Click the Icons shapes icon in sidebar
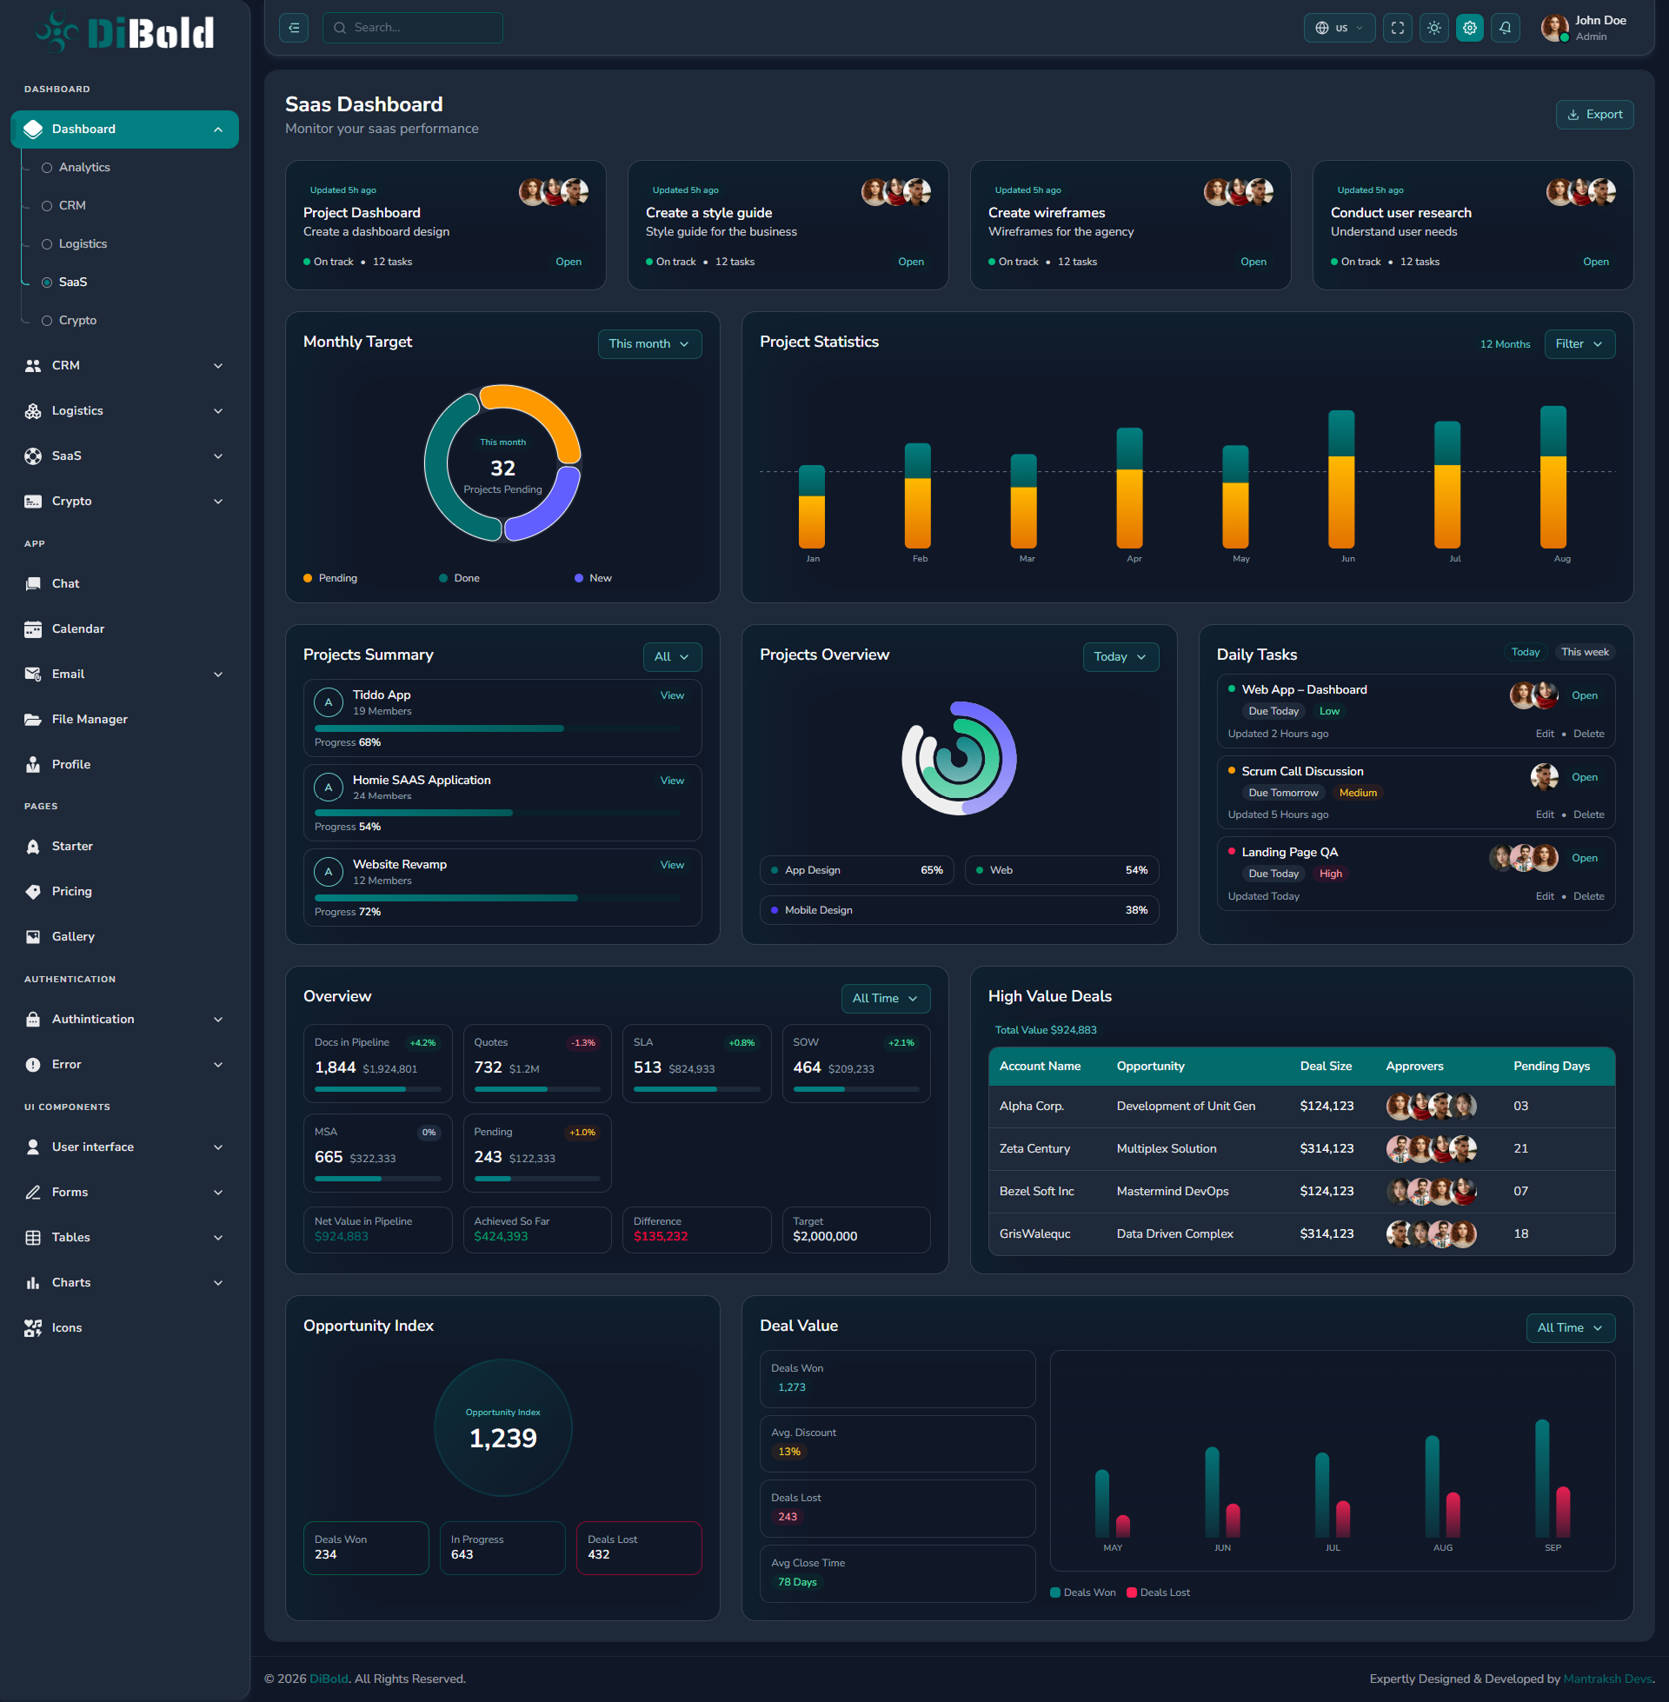Viewport: 1669px width, 1702px height. click(x=33, y=1327)
